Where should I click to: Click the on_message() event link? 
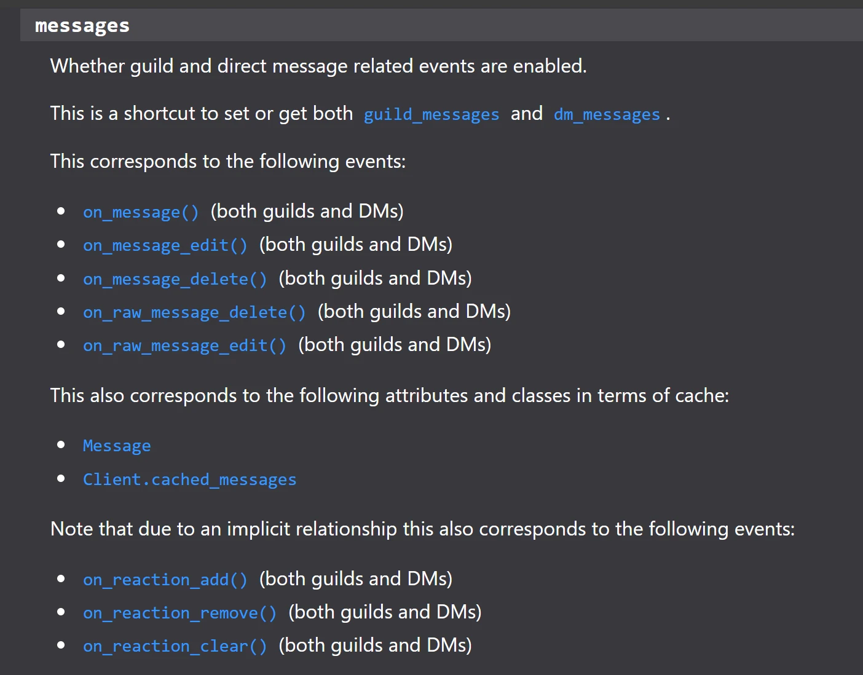pyautogui.click(x=141, y=212)
